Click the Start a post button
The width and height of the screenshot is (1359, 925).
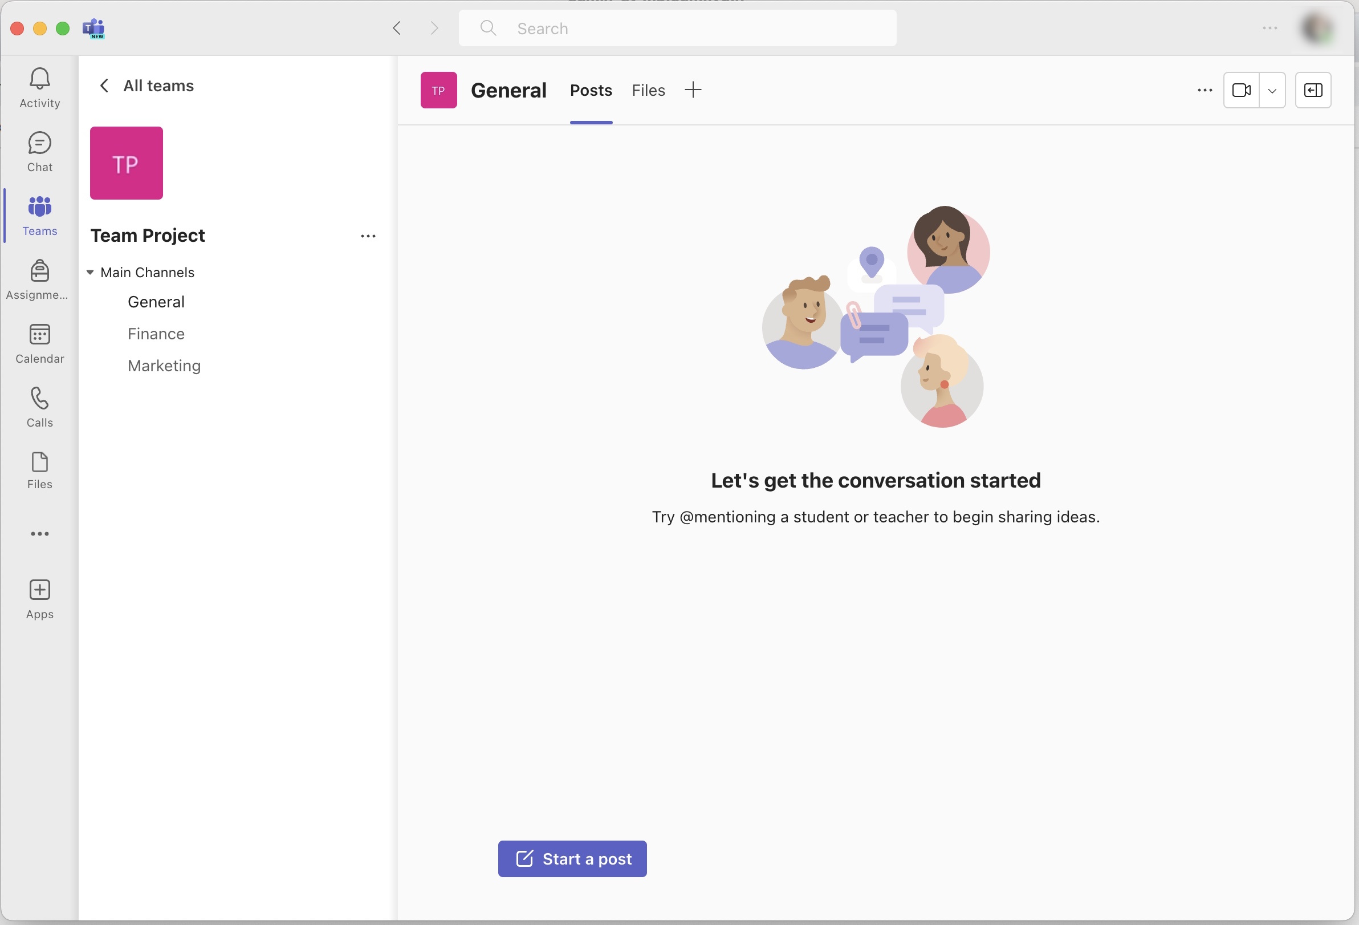pyautogui.click(x=572, y=858)
